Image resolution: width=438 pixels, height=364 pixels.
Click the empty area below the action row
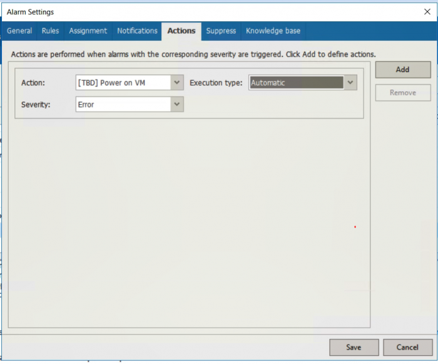click(188, 219)
